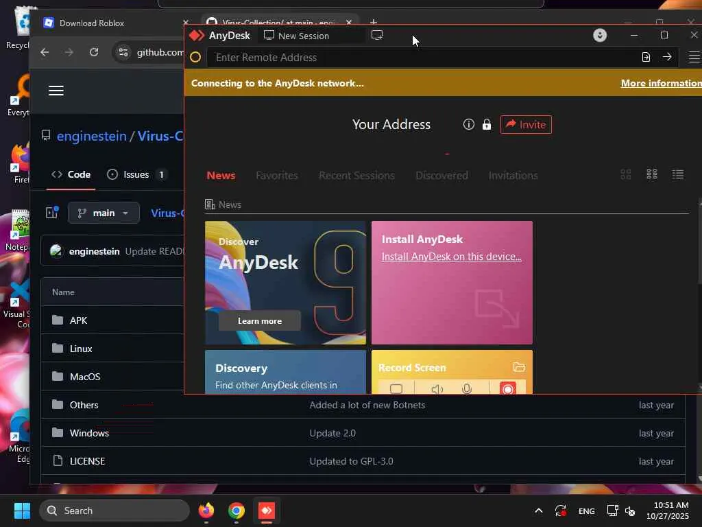The image size is (702, 527).
Task: Open the LICENSE file
Action: pyautogui.click(x=87, y=461)
